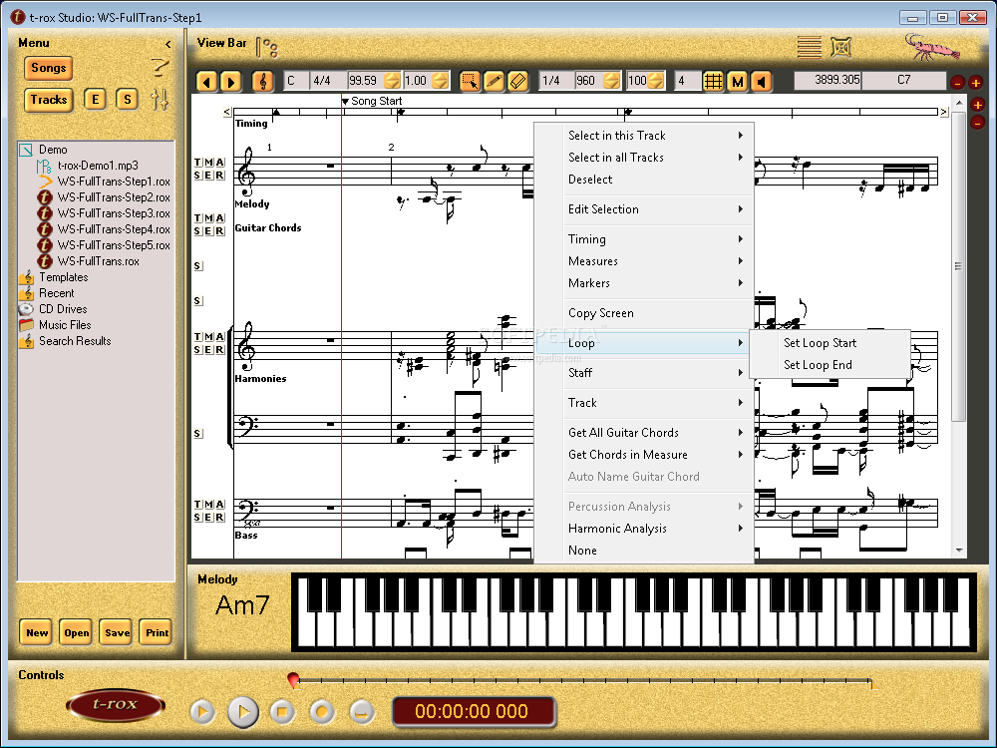Toggle the grid button in toolbar
The width and height of the screenshot is (997, 748).
pos(713,81)
